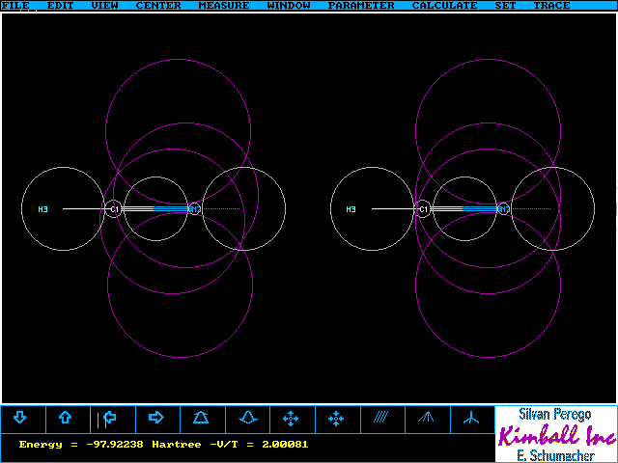Click the converging lines perspective icon
Viewport: 618px width, 463px height.
click(427, 417)
